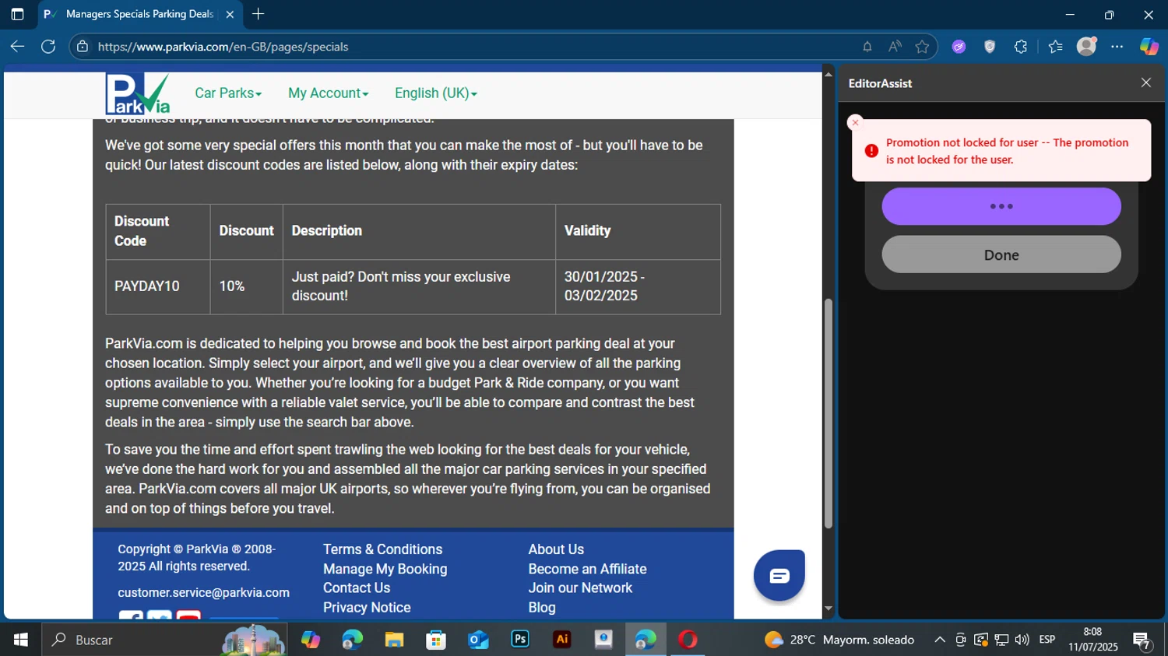Switch the ESP keyboard language indicator
This screenshot has height=656, width=1168.
point(1047,640)
